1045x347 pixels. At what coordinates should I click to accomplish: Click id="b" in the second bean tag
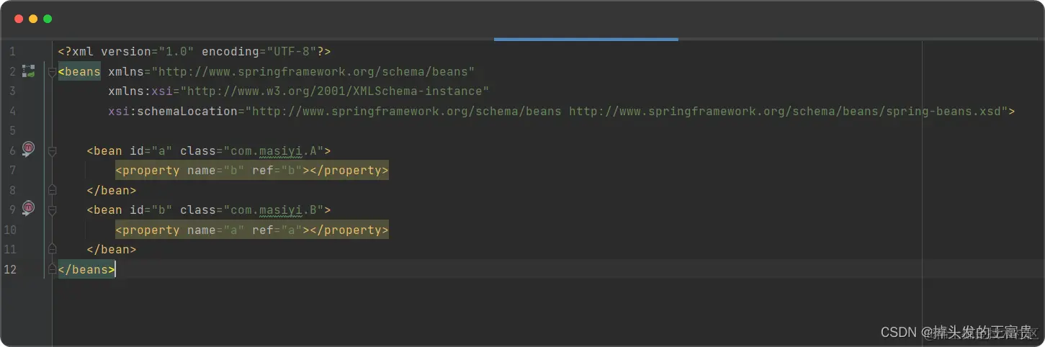click(x=151, y=209)
